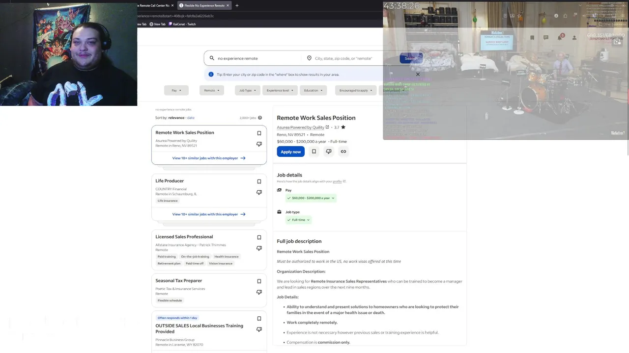This screenshot has width=629, height=353.
Task: Open help icon next to 2,000+ jobs
Action: pos(260,118)
